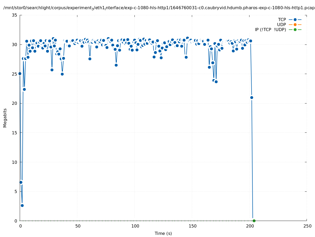Image resolution: width=315 pixels, height=237 pixels.
Task: Click the 100 tick label on the x-axis
Action: click(135, 226)
